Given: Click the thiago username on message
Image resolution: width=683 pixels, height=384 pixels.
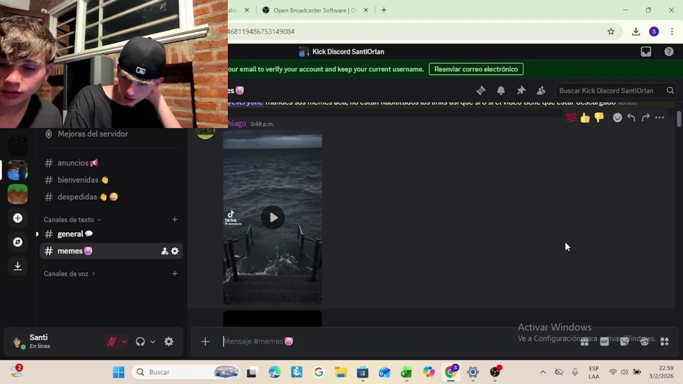Looking at the screenshot, I should 237,124.
